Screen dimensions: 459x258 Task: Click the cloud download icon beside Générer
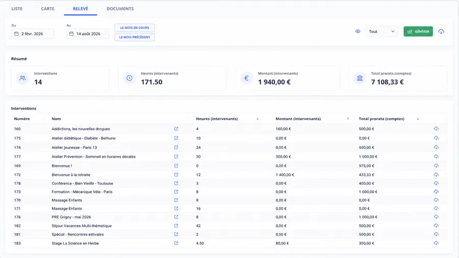[441, 31]
